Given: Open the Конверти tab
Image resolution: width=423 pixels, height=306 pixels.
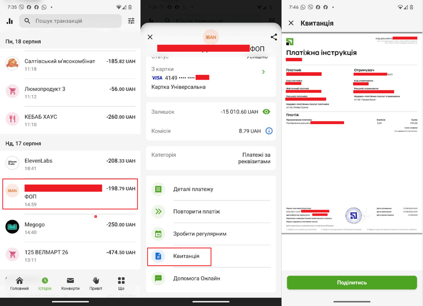Looking at the screenshot, I should tap(70, 284).
